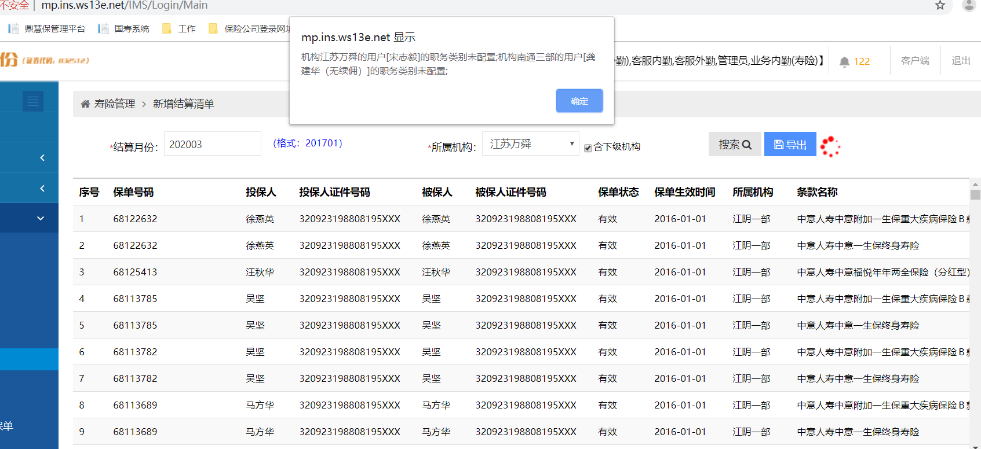Open the 所属机构 dropdown showing 江苏万舜
This screenshot has width=981, height=449.
[530, 144]
